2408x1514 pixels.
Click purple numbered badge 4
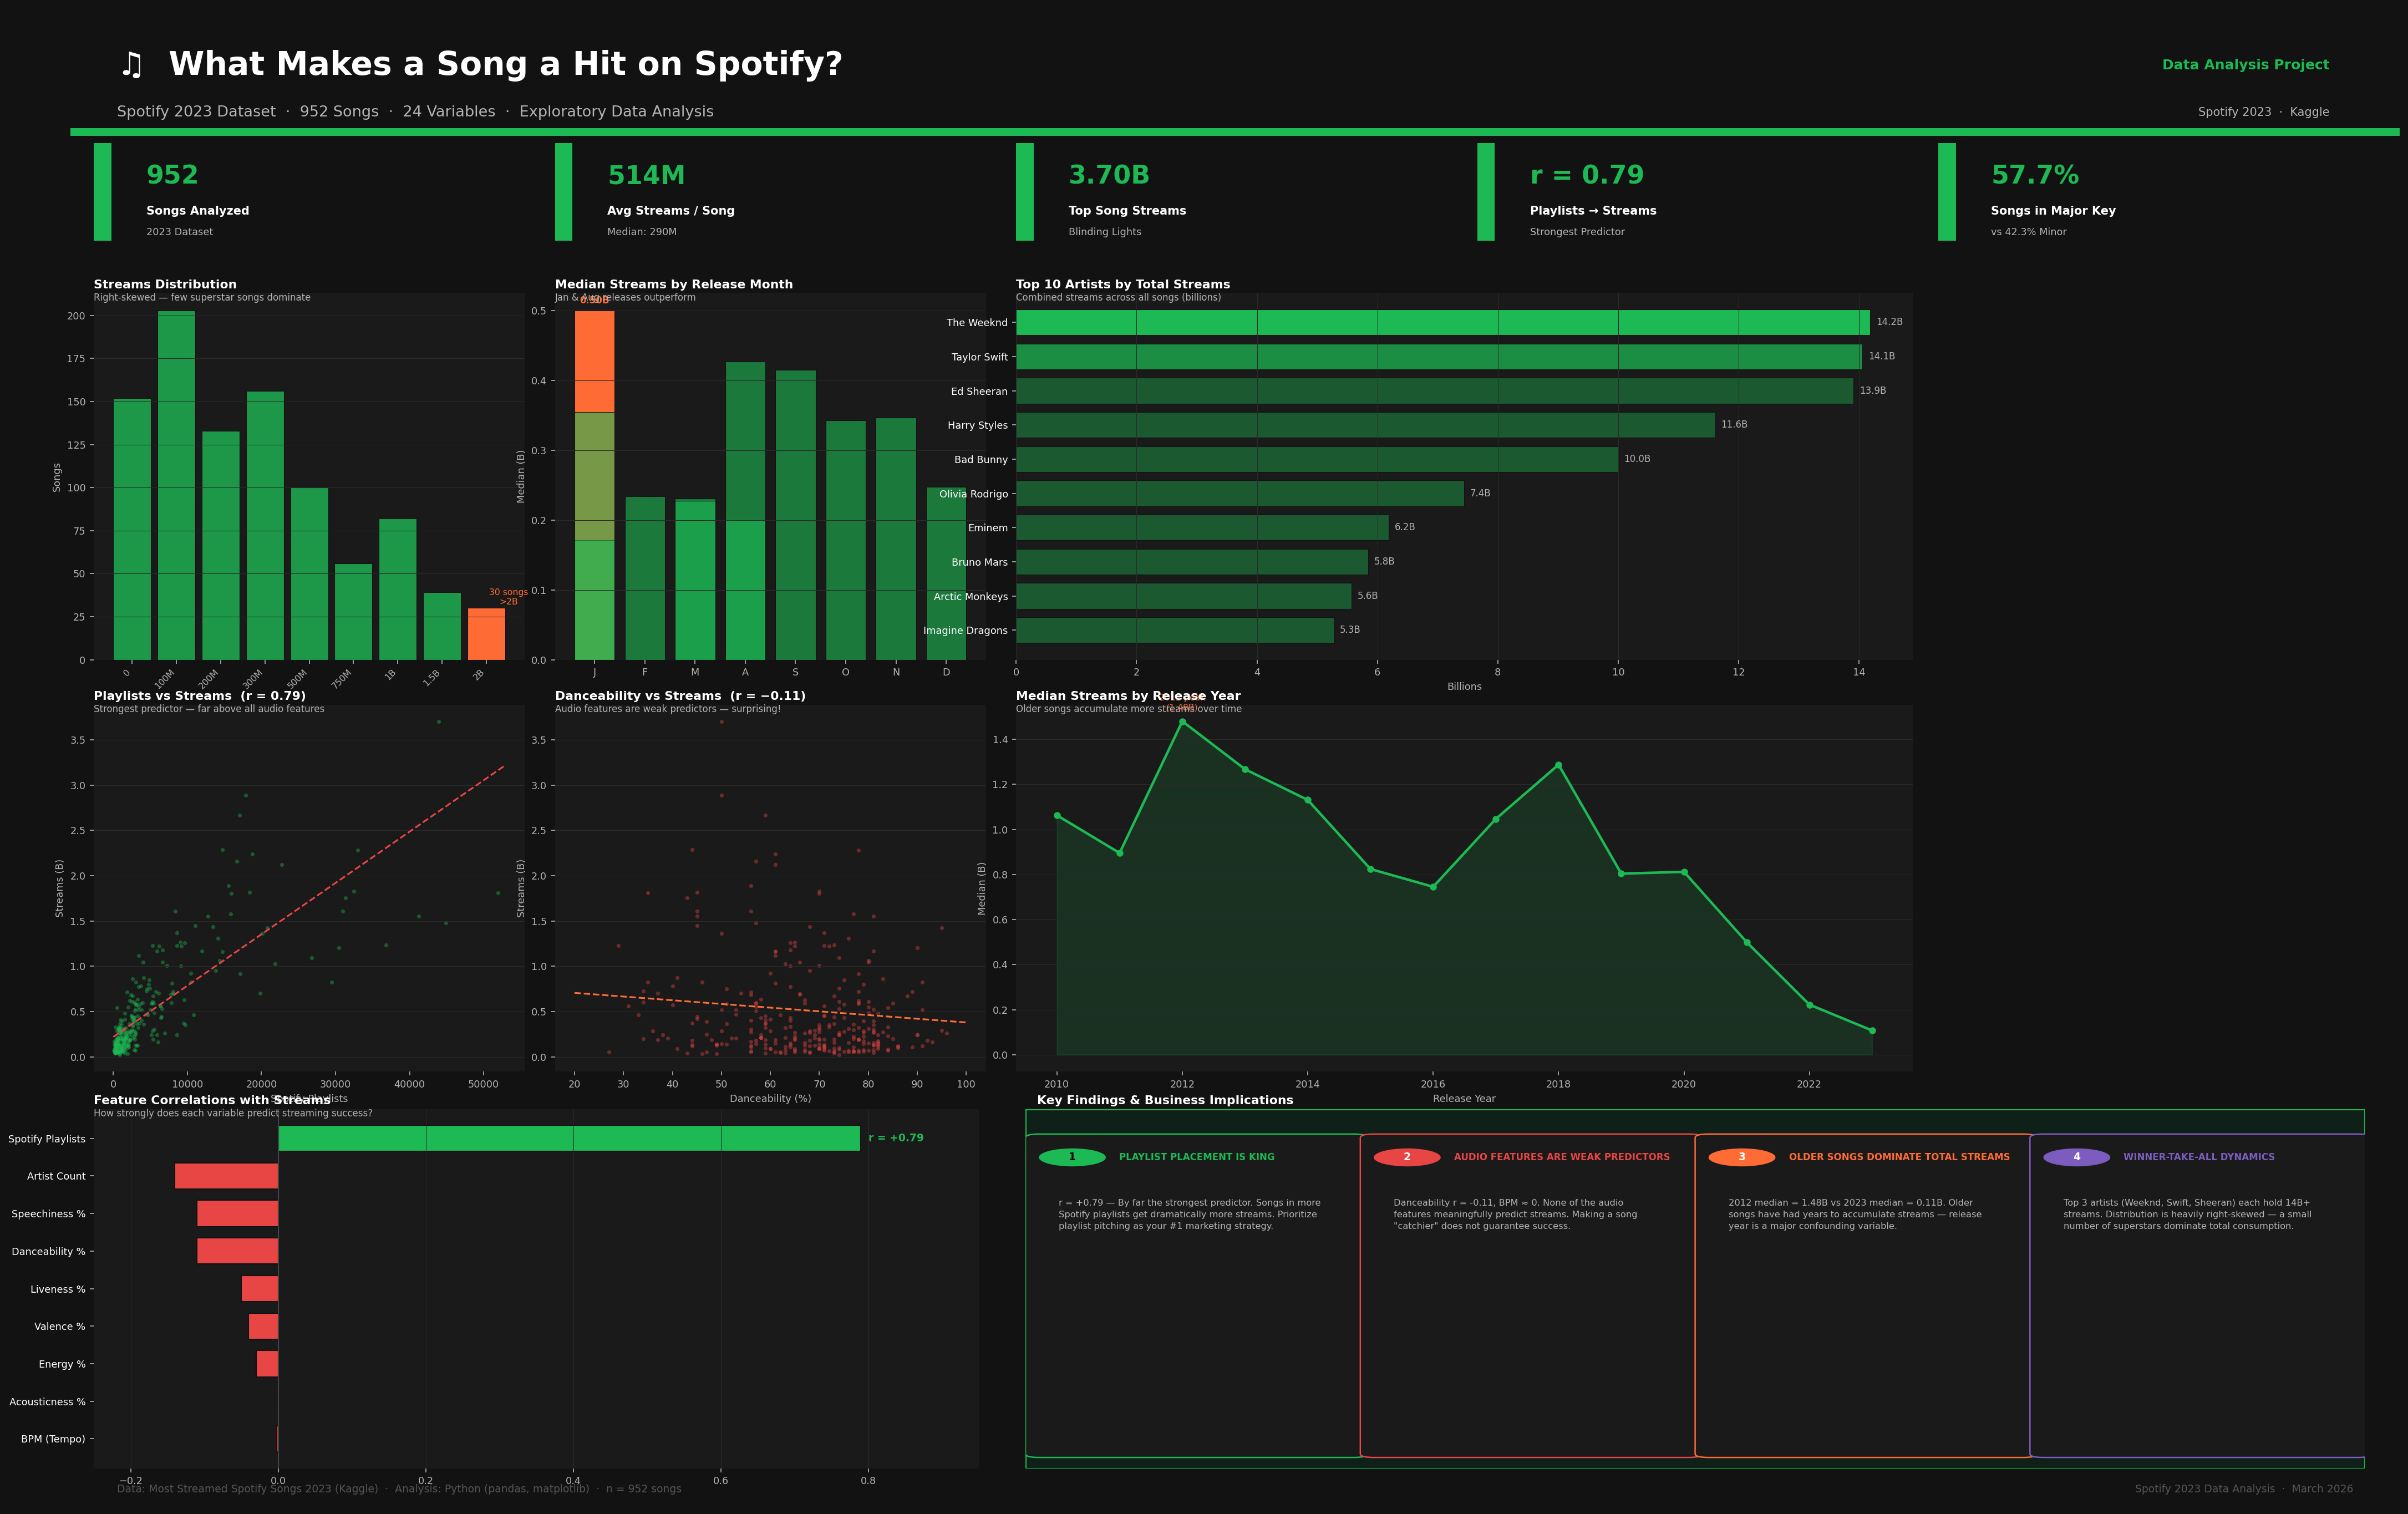coord(2076,1157)
